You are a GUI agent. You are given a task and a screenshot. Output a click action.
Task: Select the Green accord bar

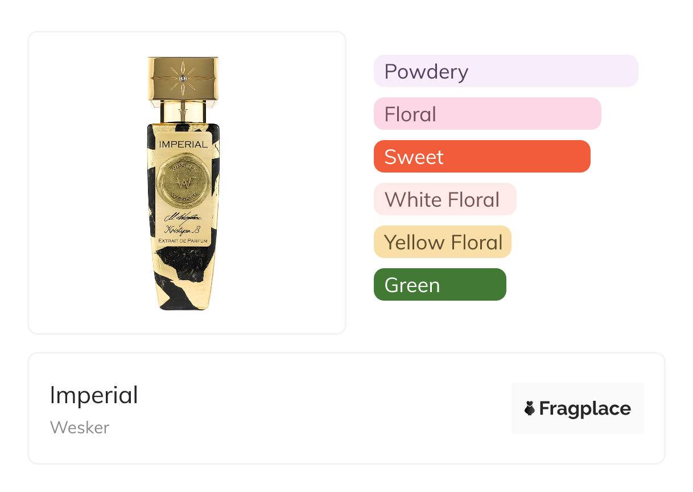click(x=439, y=285)
